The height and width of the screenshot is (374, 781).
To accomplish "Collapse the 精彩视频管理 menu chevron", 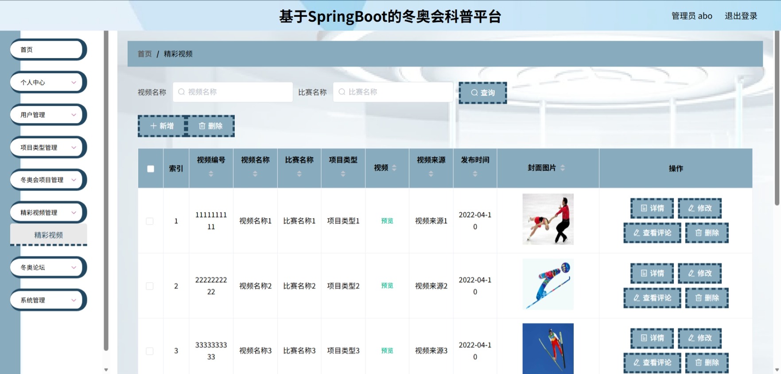I will pos(74,213).
